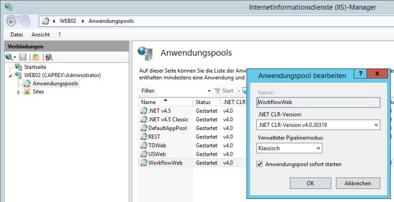Click the back navigation arrow button
The width and height of the screenshot is (394, 202).
[x=11, y=22]
